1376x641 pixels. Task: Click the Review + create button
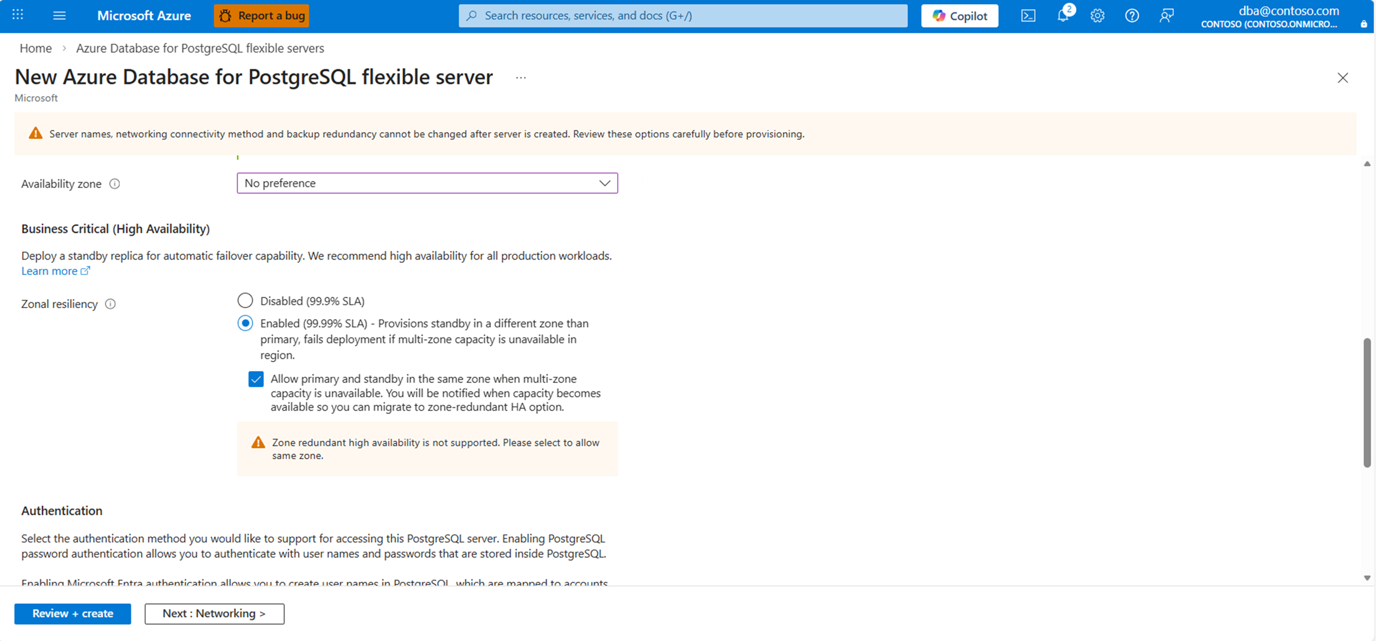click(x=73, y=613)
